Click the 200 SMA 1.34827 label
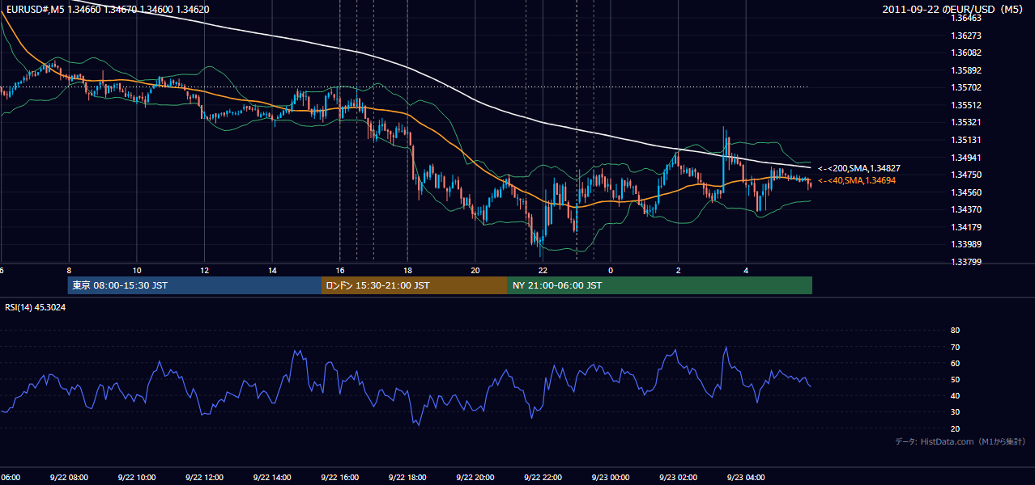Image resolution: width=1035 pixels, height=485 pixels. [859, 168]
